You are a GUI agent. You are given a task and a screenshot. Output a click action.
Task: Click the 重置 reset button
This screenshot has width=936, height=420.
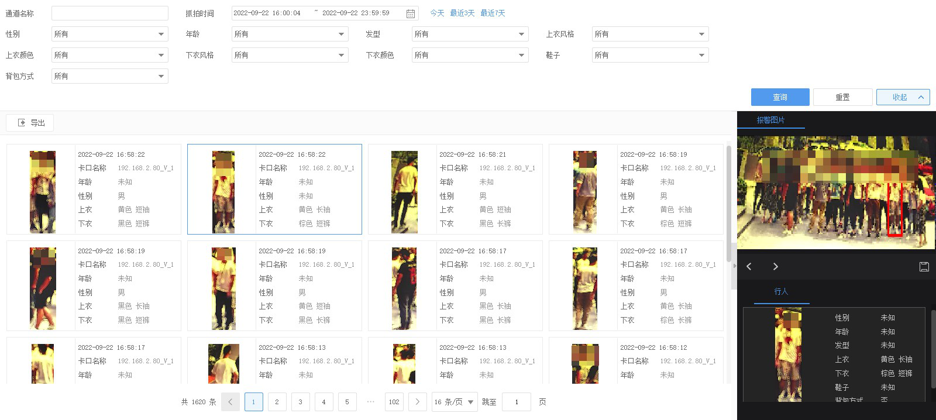pos(842,97)
